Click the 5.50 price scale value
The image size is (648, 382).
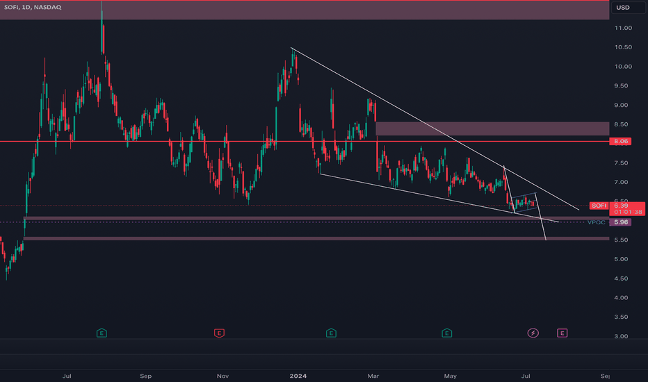621,240
